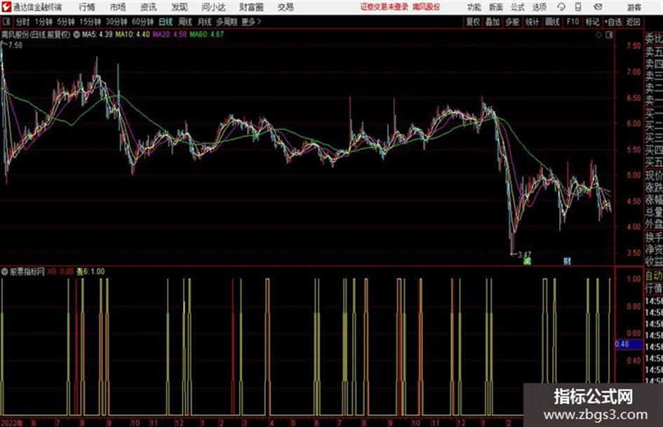
Task: Open the 行情 menu
Action: 87,7
